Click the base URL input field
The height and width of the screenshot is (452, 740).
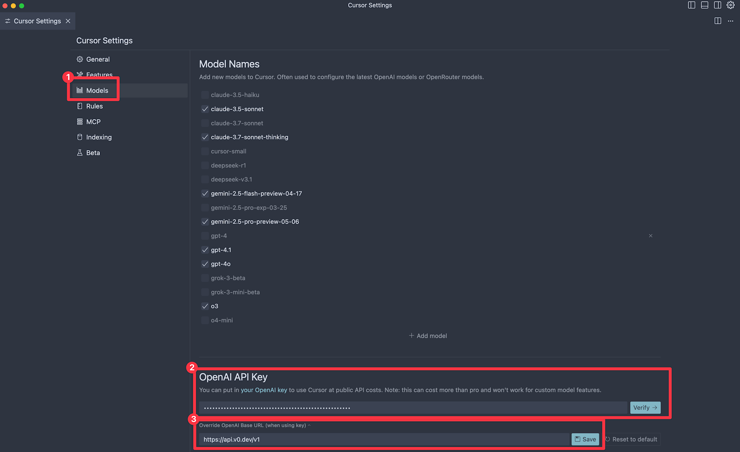click(x=384, y=439)
